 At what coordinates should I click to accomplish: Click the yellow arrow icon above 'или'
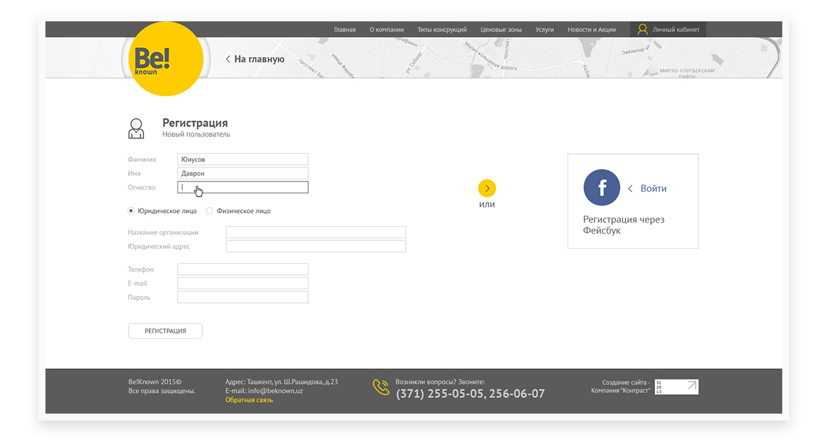tap(487, 188)
